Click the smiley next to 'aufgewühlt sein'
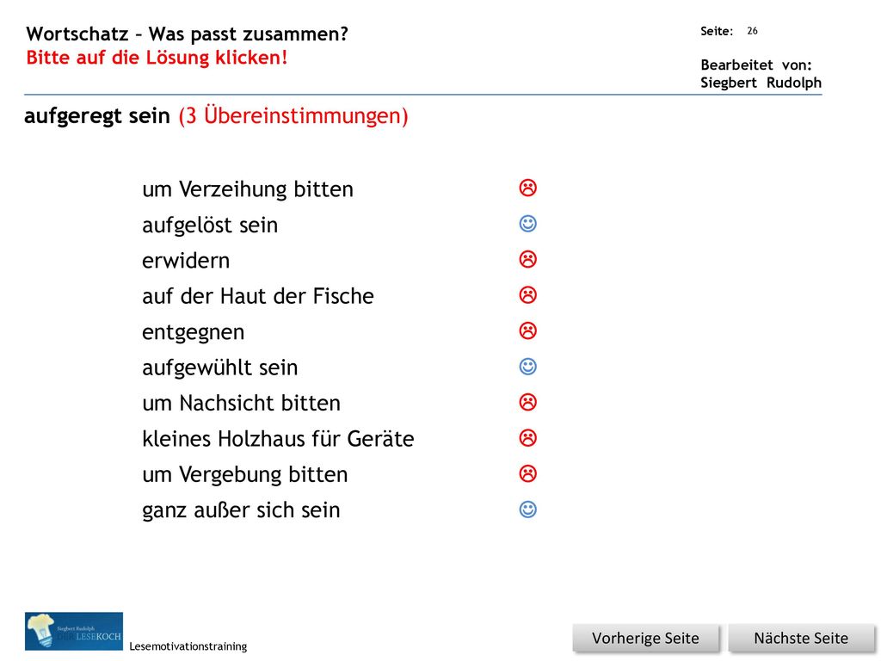 tap(527, 367)
